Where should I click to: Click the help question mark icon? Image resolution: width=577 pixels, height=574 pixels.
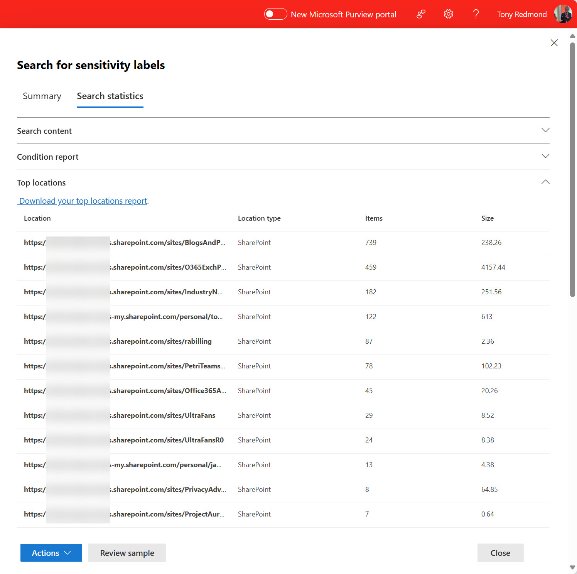(476, 14)
